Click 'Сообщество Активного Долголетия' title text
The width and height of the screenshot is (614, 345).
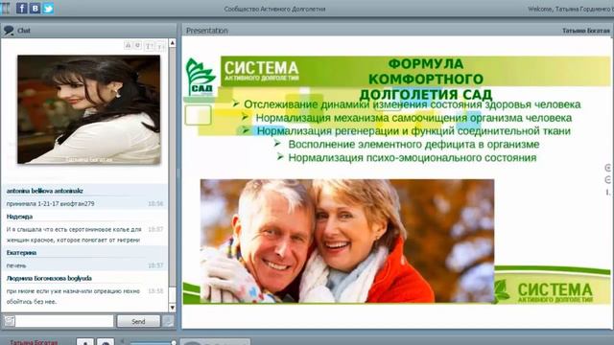pyautogui.click(x=275, y=9)
